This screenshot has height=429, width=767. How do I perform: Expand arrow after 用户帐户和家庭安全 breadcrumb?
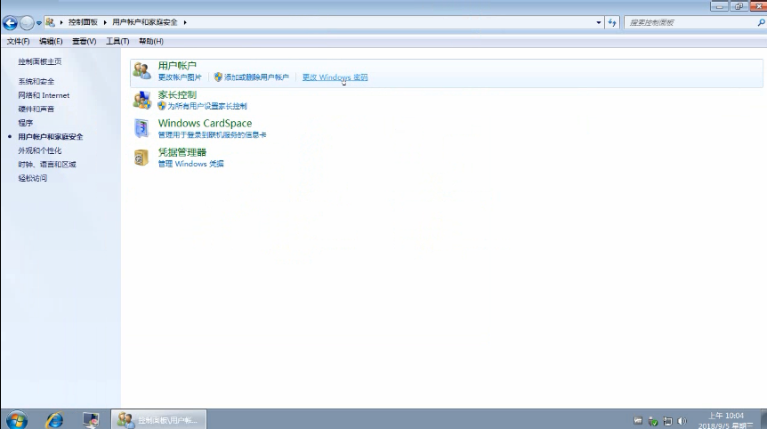[185, 22]
